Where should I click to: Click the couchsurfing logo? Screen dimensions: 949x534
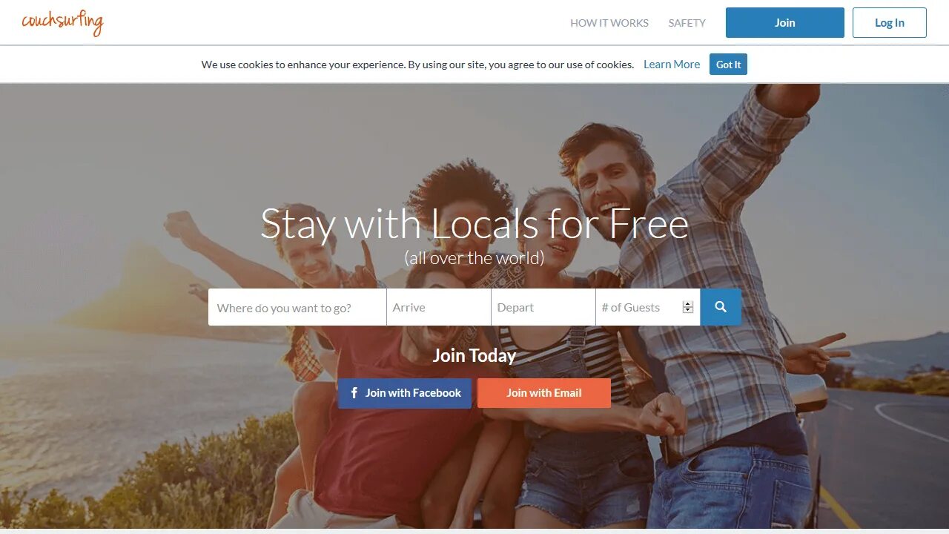click(62, 22)
